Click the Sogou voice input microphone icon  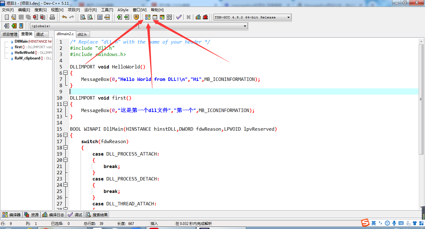394,223
